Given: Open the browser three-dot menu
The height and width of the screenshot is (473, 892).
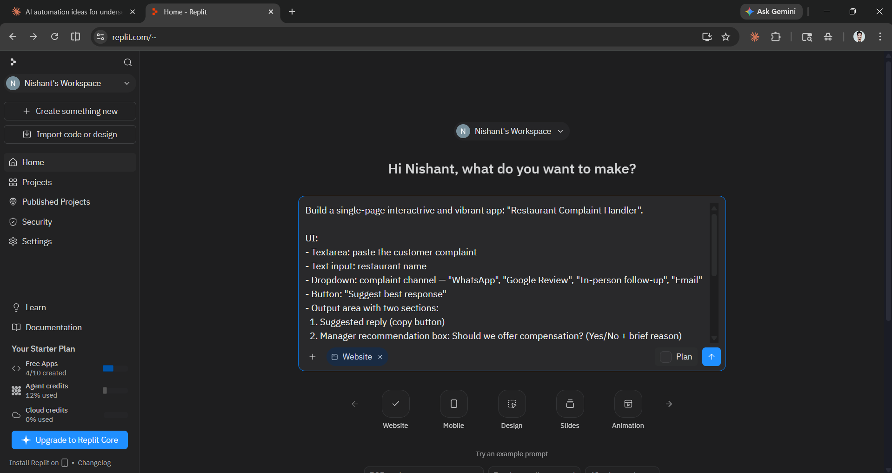Looking at the screenshot, I should [880, 37].
